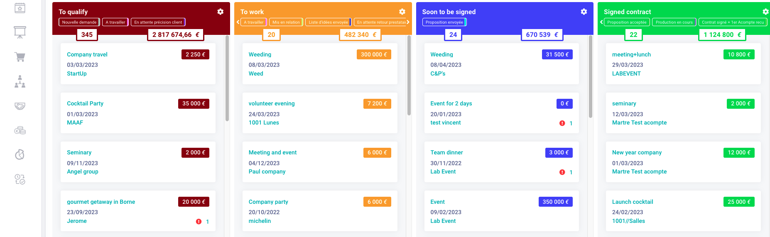This screenshot has width=770, height=237.
Task: Filter by Mis en relation status tag
Action: (x=286, y=22)
